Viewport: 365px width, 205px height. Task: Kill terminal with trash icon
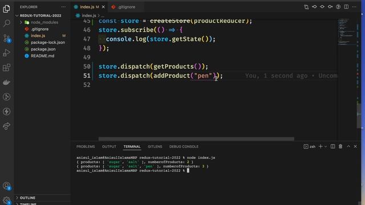coord(340,146)
